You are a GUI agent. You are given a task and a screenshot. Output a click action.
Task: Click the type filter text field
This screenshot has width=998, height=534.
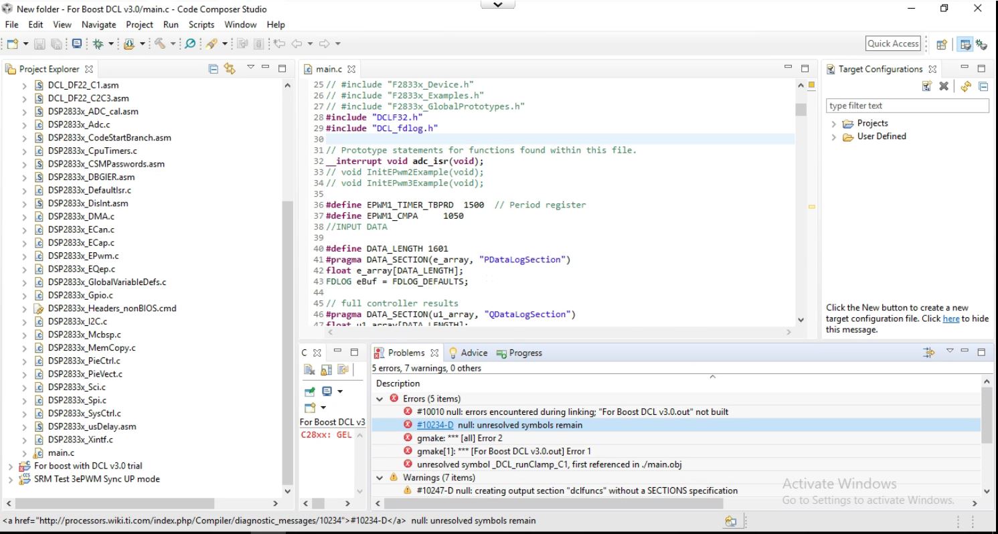(907, 106)
